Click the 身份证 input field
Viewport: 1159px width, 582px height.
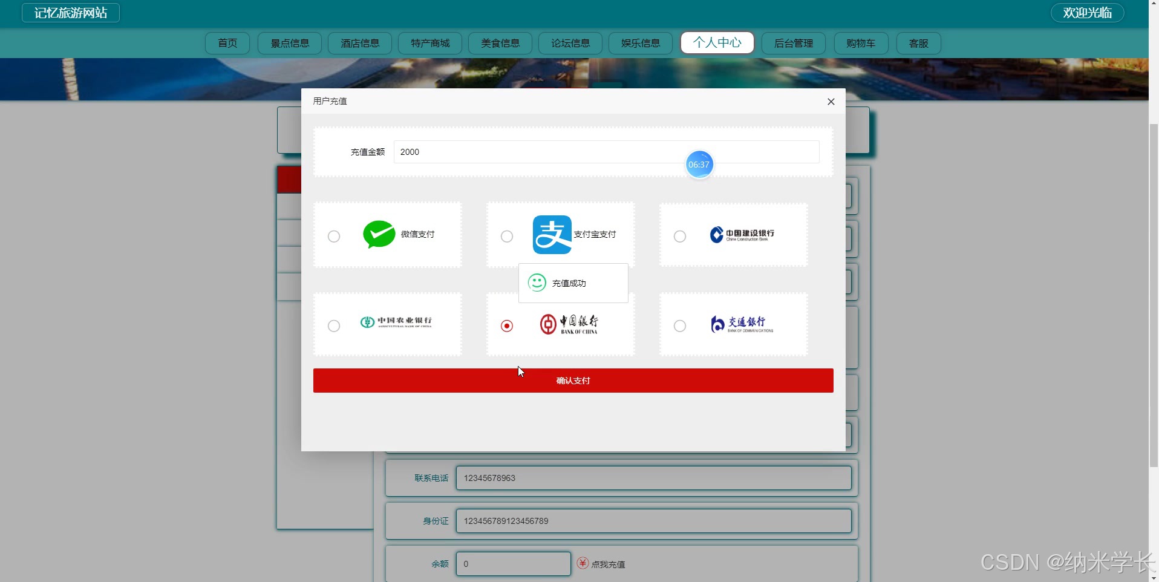pos(654,521)
